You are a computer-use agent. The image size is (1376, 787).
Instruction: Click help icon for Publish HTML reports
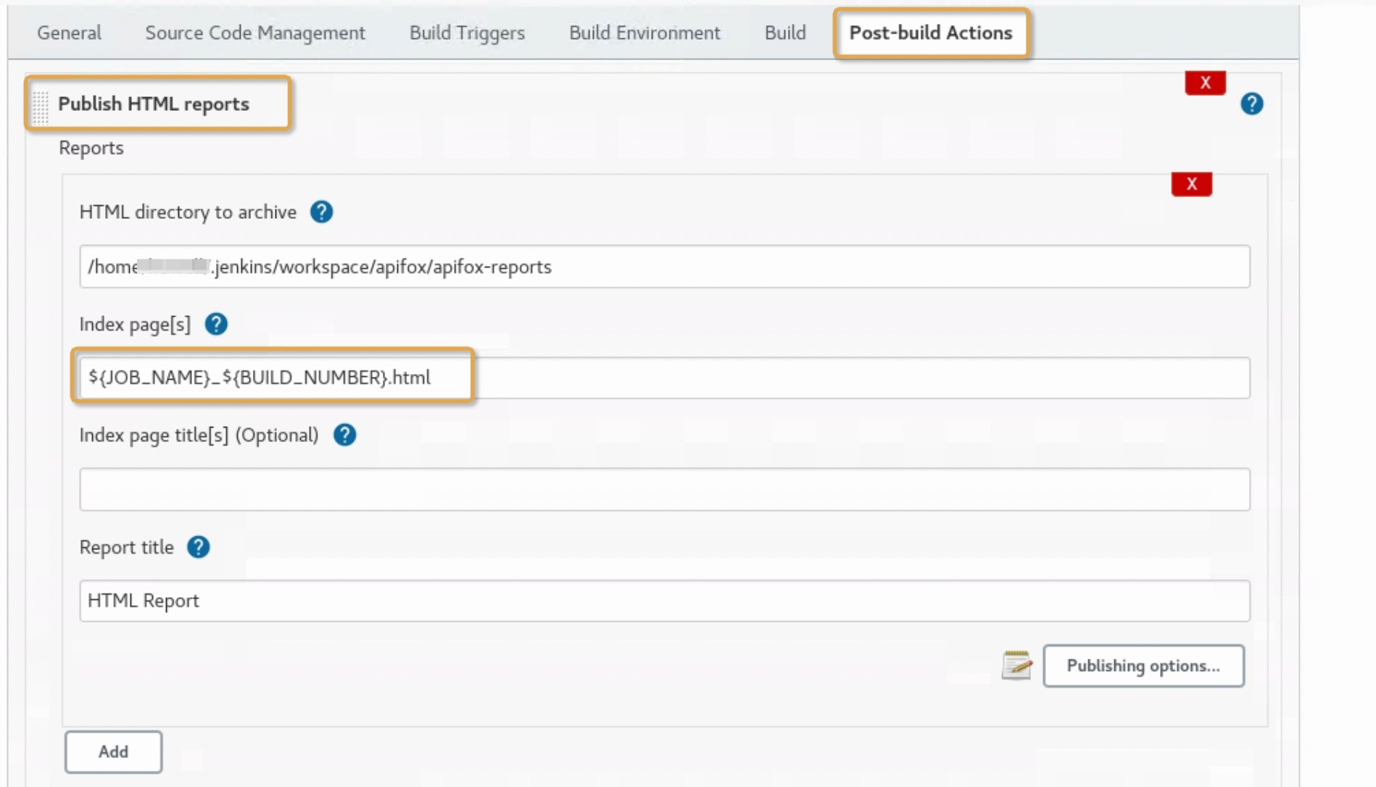pyautogui.click(x=1251, y=104)
